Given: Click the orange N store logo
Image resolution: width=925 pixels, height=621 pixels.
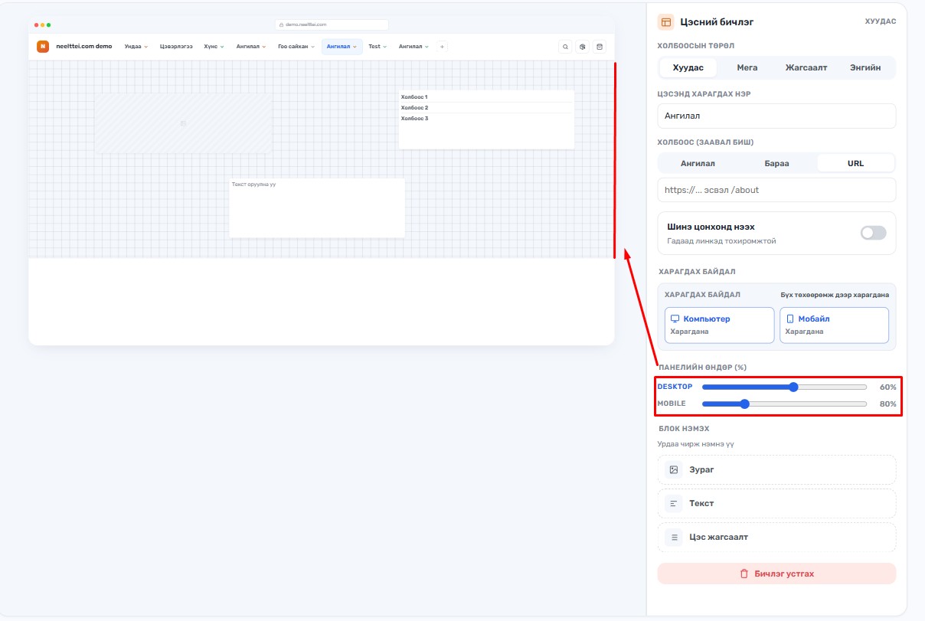Looking at the screenshot, I should pyautogui.click(x=43, y=47).
